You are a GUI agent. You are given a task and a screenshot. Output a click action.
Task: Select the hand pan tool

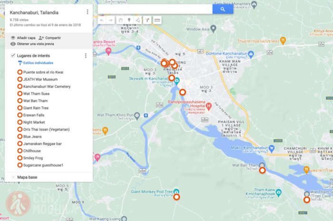(120, 20)
